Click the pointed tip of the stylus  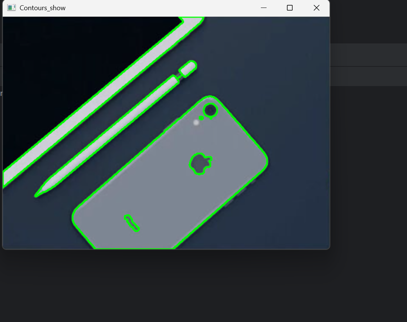(x=37, y=195)
